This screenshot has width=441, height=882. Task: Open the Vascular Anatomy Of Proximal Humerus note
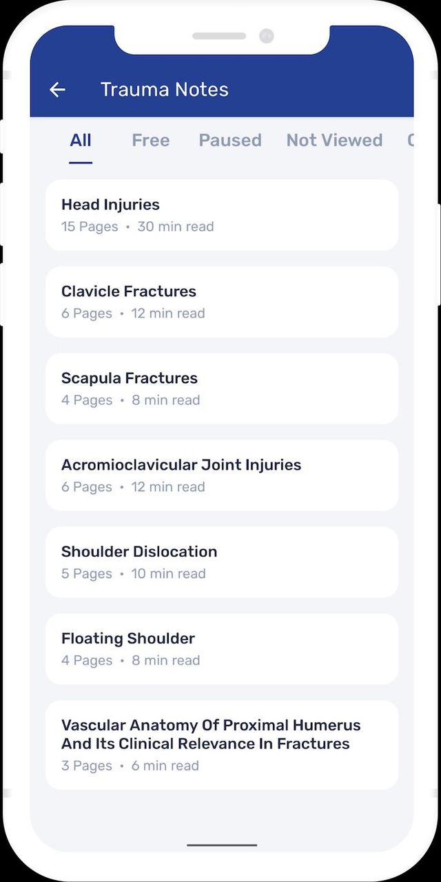[x=220, y=743]
